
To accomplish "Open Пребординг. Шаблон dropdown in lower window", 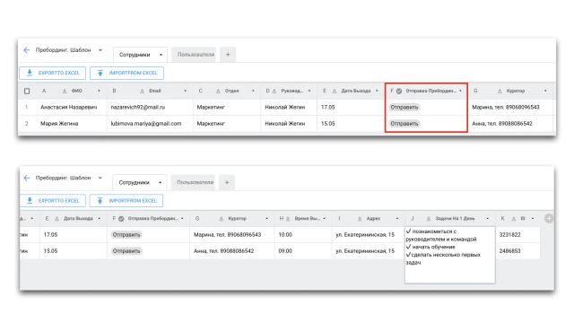I will [100, 178].
